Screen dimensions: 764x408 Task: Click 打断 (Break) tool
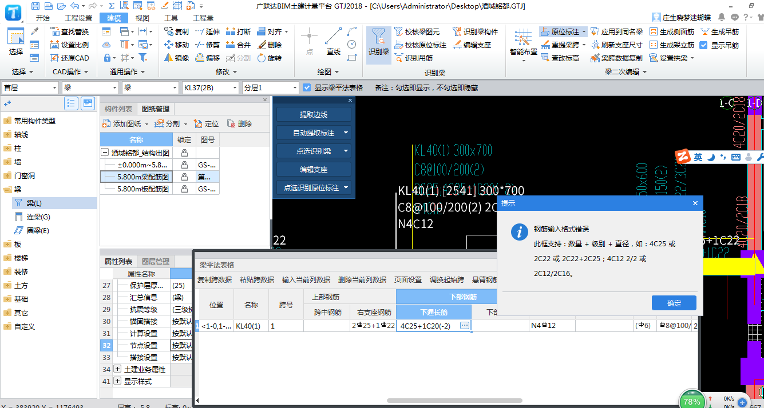(238, 31)
